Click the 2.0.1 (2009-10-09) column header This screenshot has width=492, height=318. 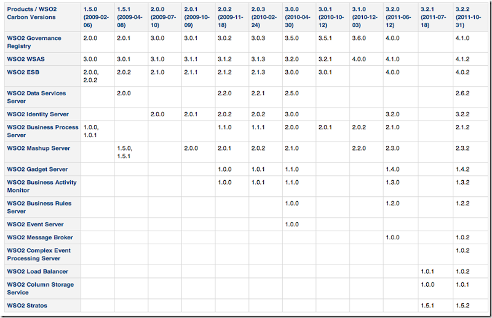click(197, 17)
